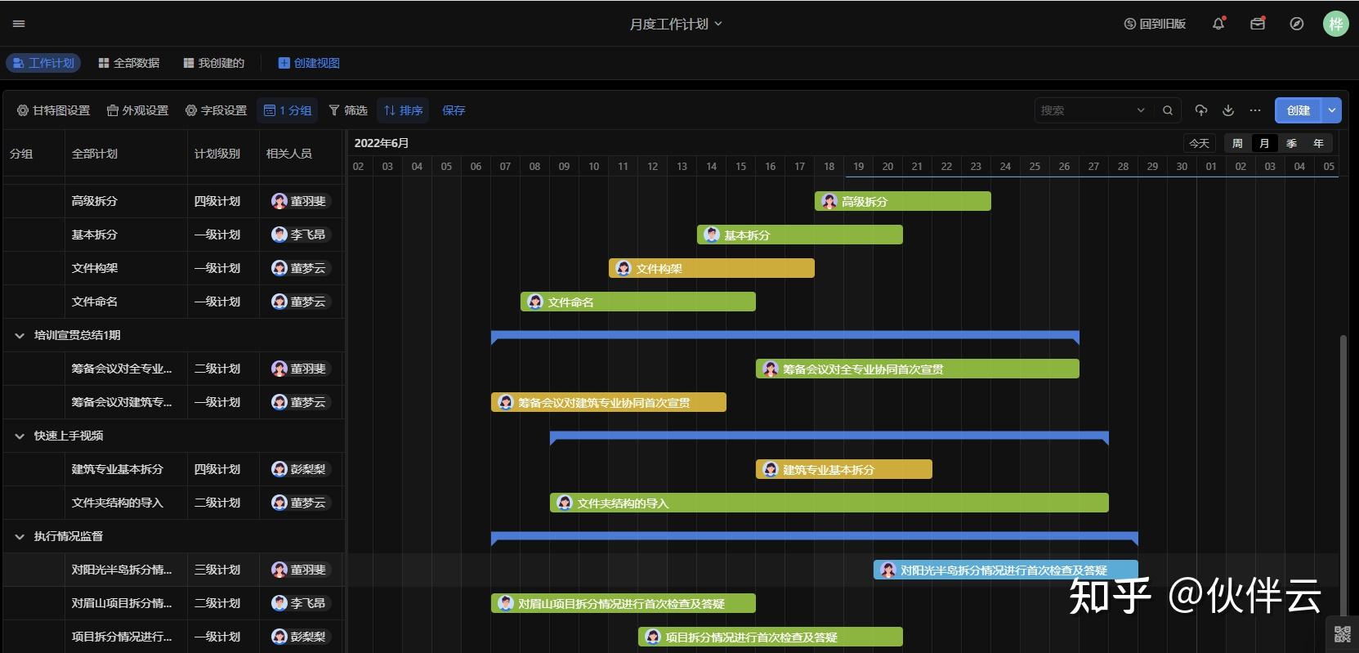Open the inbox card icon

pos(1258,24)
